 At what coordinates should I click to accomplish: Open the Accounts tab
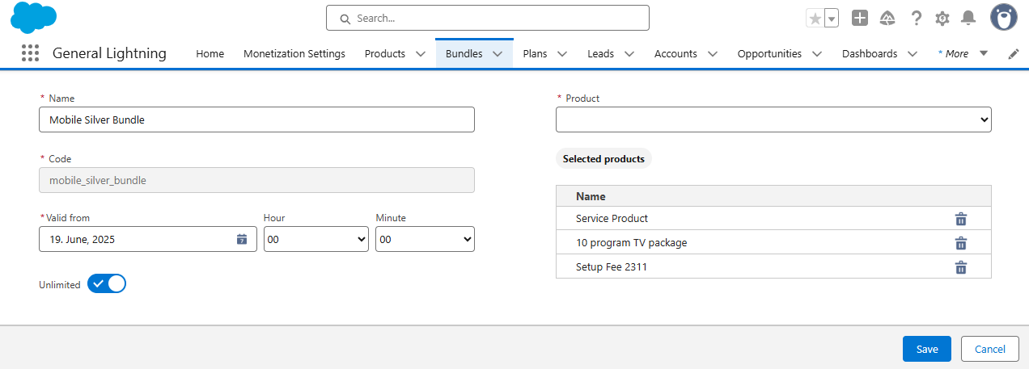[675, 54]
